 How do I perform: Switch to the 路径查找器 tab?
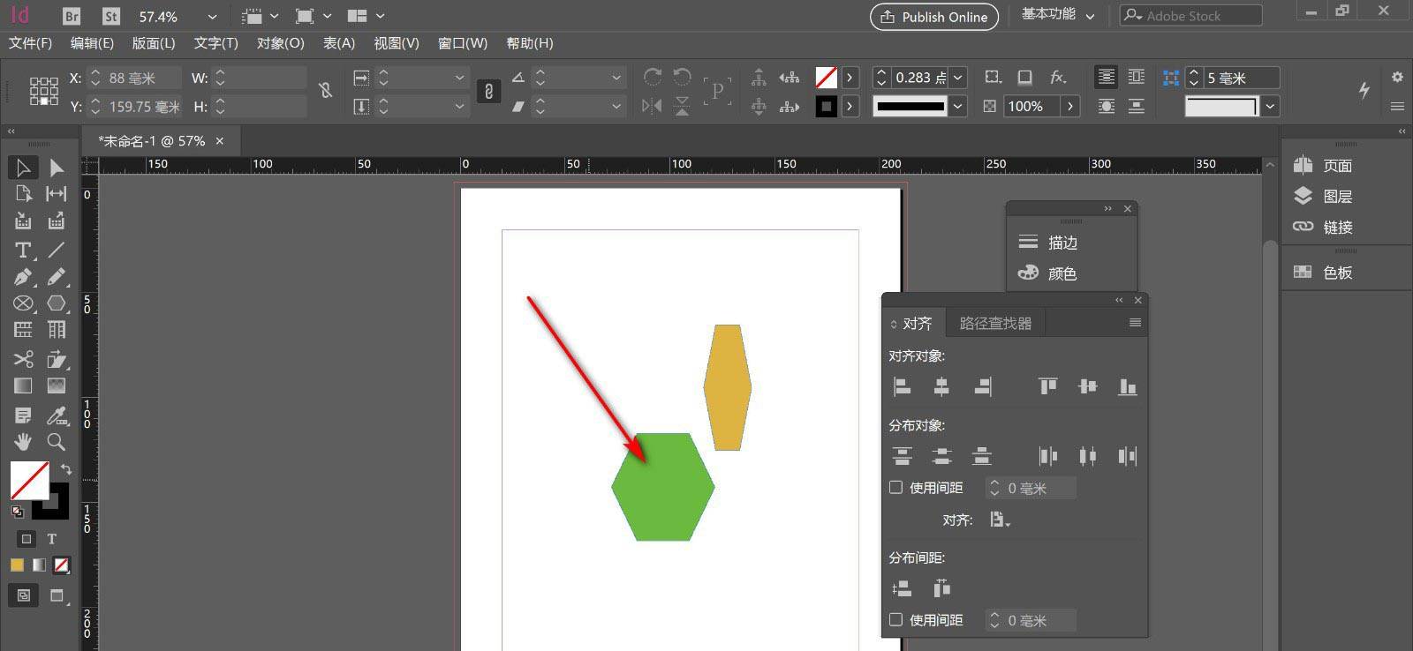point(995,324)
